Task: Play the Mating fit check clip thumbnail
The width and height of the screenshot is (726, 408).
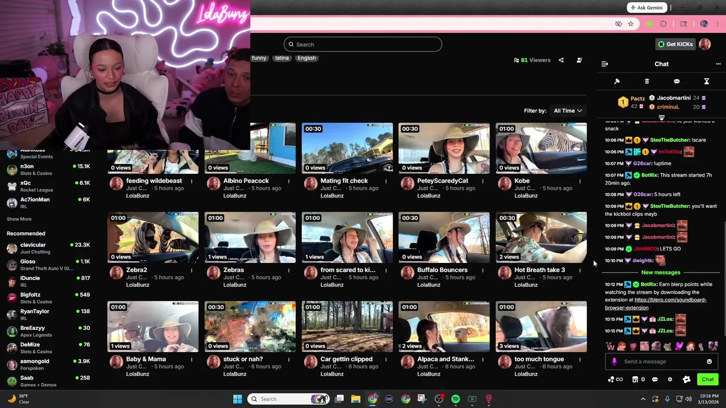Action: [347, 148]
